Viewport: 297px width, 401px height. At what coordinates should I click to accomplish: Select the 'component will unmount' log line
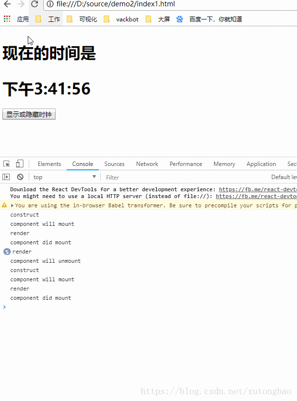46,261
